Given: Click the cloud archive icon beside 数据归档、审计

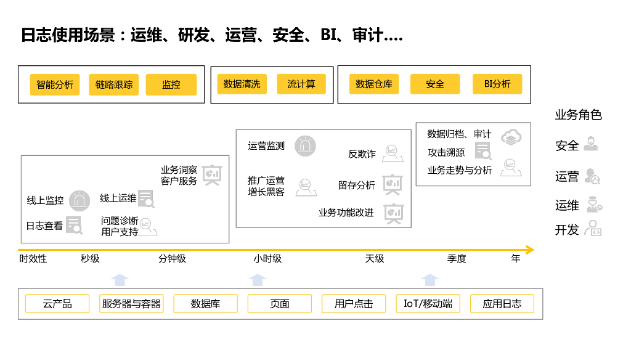Looking at the screenshot, I should [x=511, y=137].
